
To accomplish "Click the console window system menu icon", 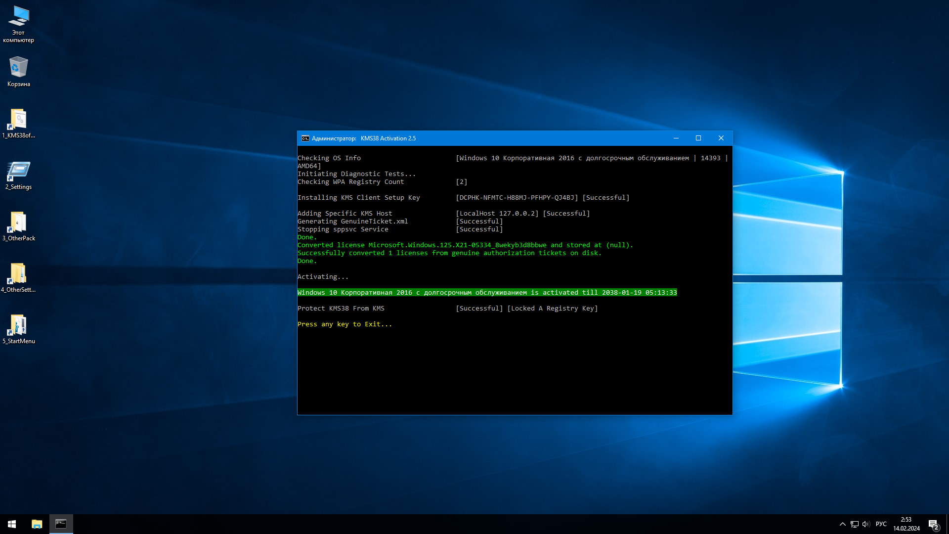I will pyautogui.click(x=305, y=138).
